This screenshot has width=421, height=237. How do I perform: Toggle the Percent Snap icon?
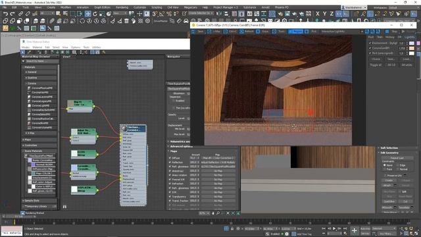tap(169, 13)
